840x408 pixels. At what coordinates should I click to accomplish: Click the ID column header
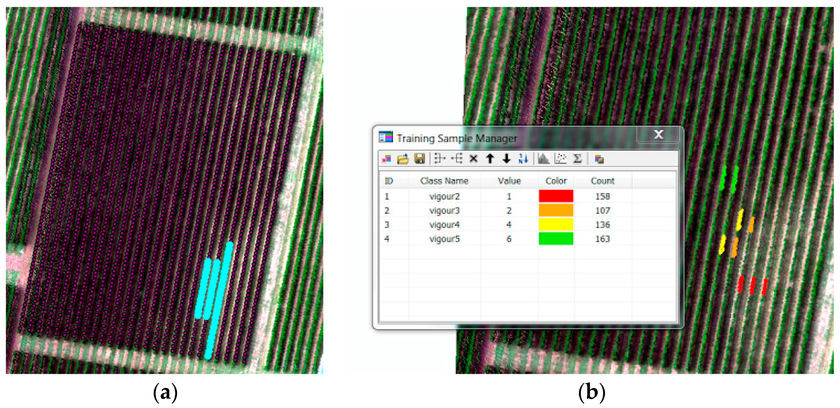pyautogui.click(x=388, y=181)
